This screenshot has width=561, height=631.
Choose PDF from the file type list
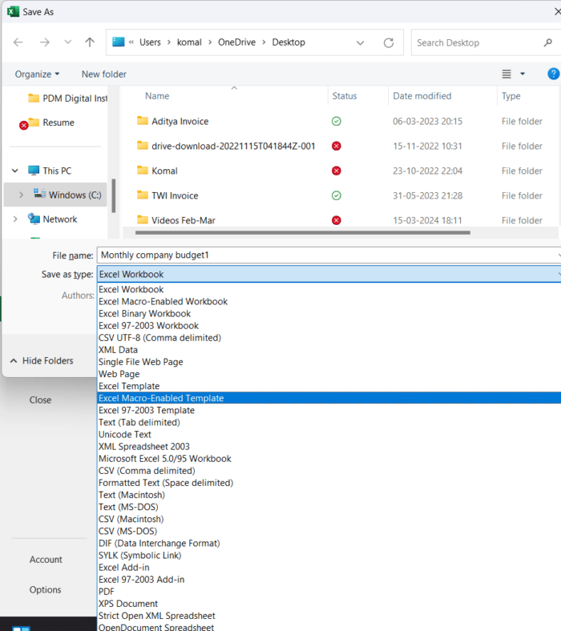107,592
